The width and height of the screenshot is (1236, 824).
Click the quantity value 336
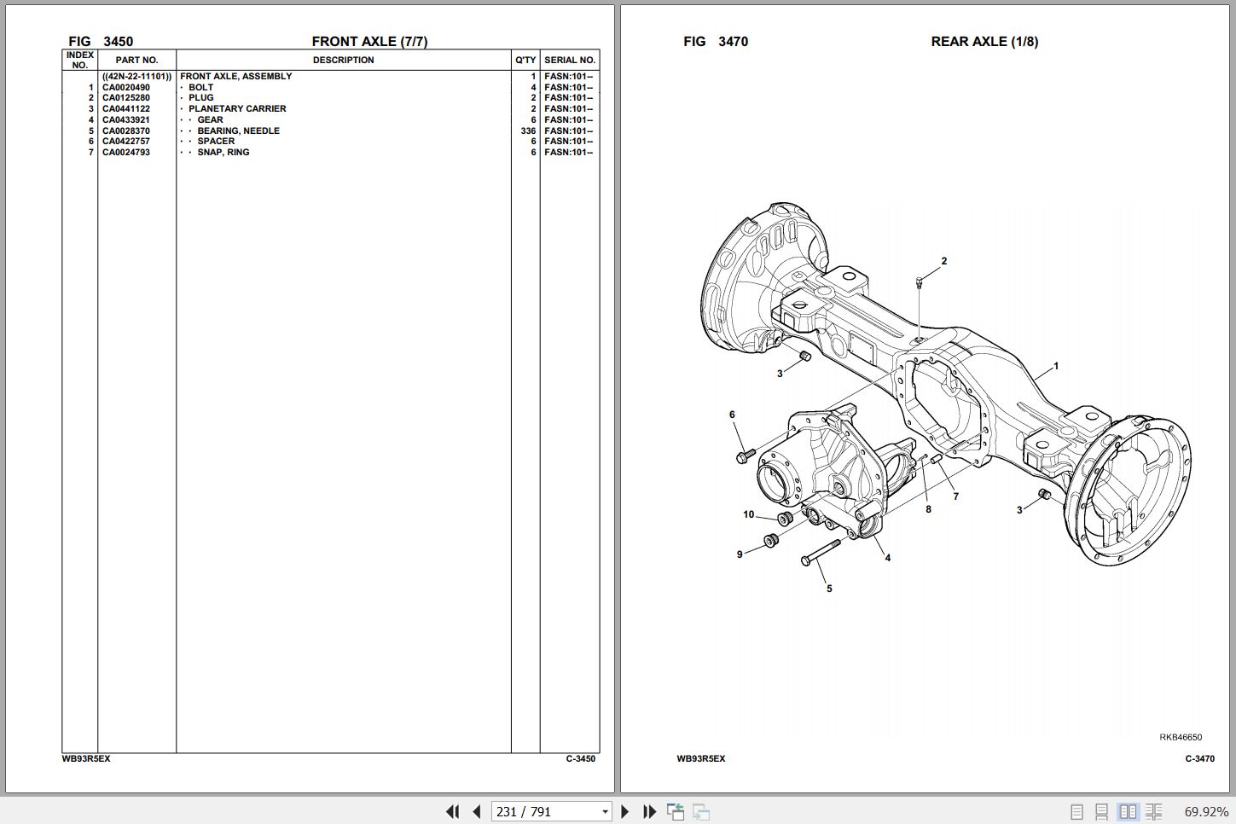(x=528, y=131)
